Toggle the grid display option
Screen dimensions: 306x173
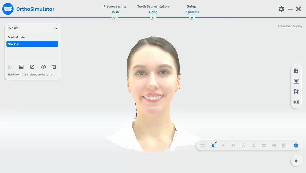[284, 146]
